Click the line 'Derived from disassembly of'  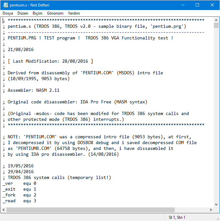(x=83, y=73)
